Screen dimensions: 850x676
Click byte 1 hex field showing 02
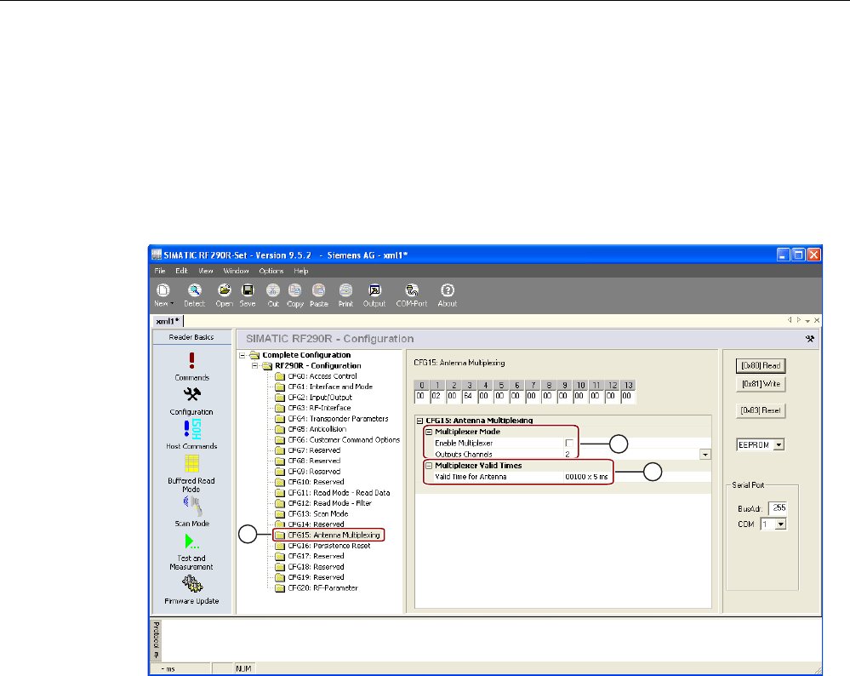[437, 396]
